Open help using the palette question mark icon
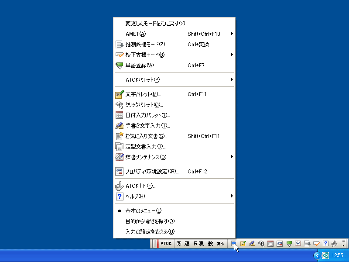This screenshot has width=349, height=262. tap(325, 244)
